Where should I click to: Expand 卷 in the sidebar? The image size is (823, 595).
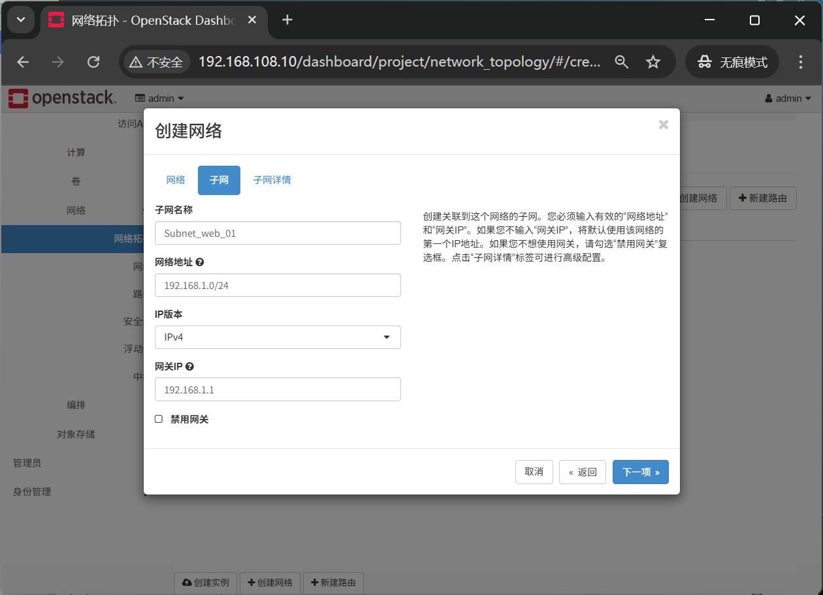pyautogui.click(x=76, y=181)
